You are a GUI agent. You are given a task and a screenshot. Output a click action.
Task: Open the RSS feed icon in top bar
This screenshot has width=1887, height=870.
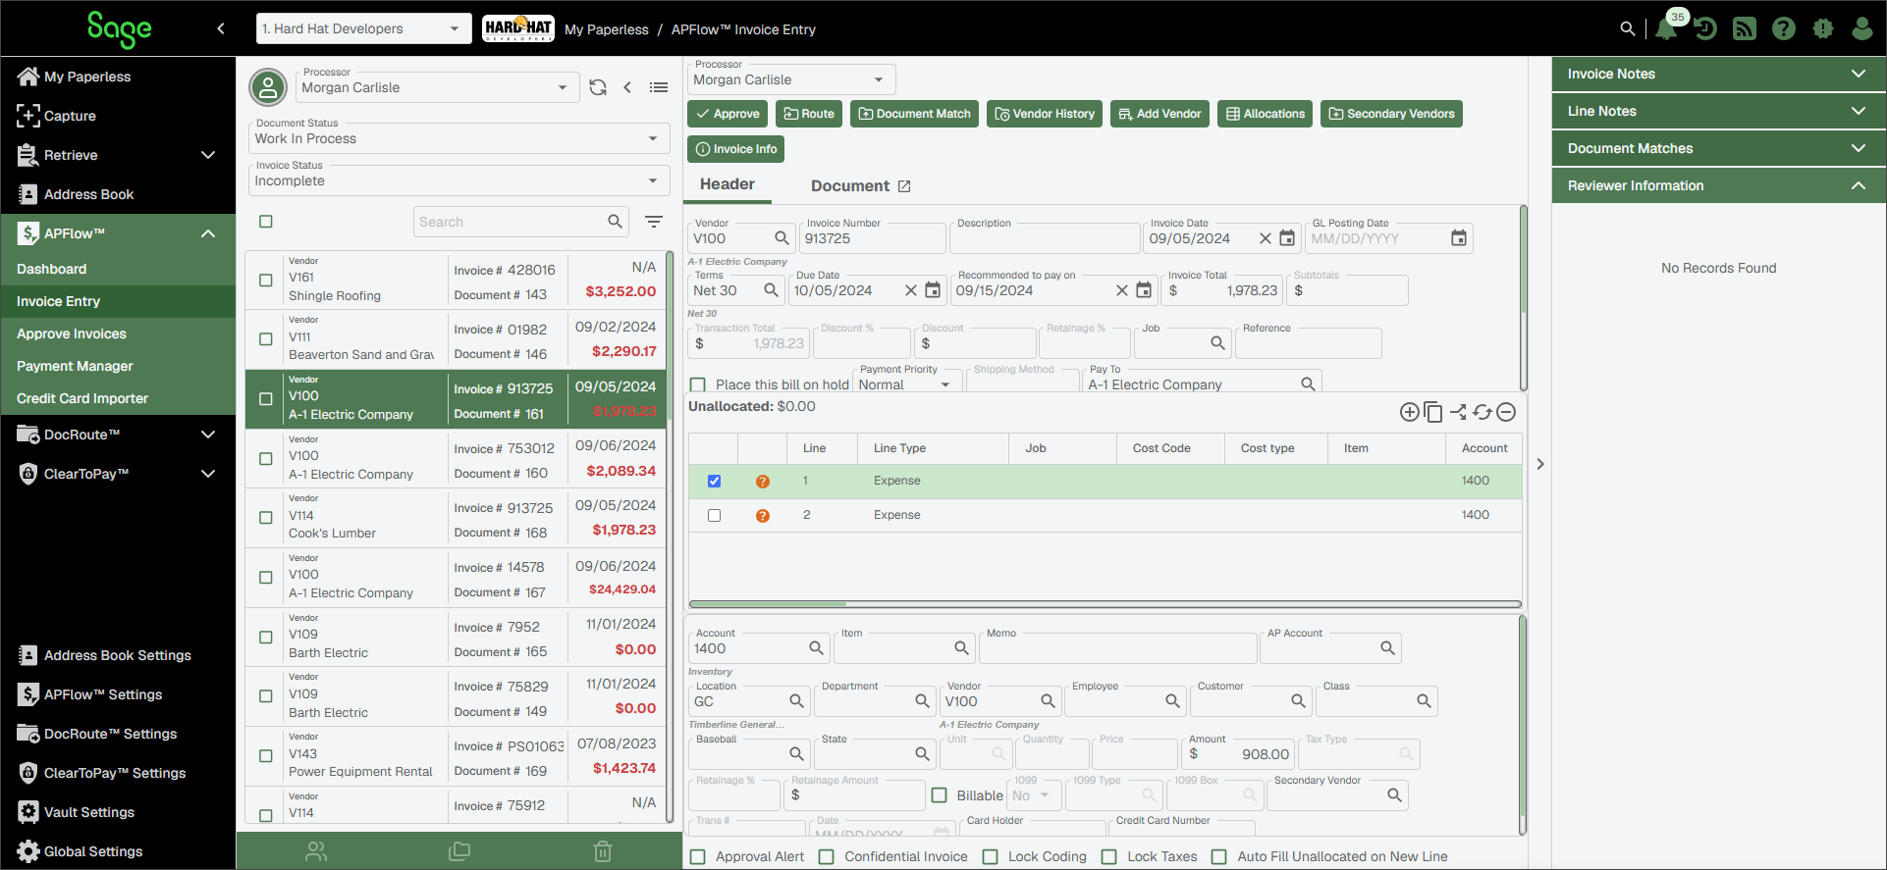[1745, 29]
